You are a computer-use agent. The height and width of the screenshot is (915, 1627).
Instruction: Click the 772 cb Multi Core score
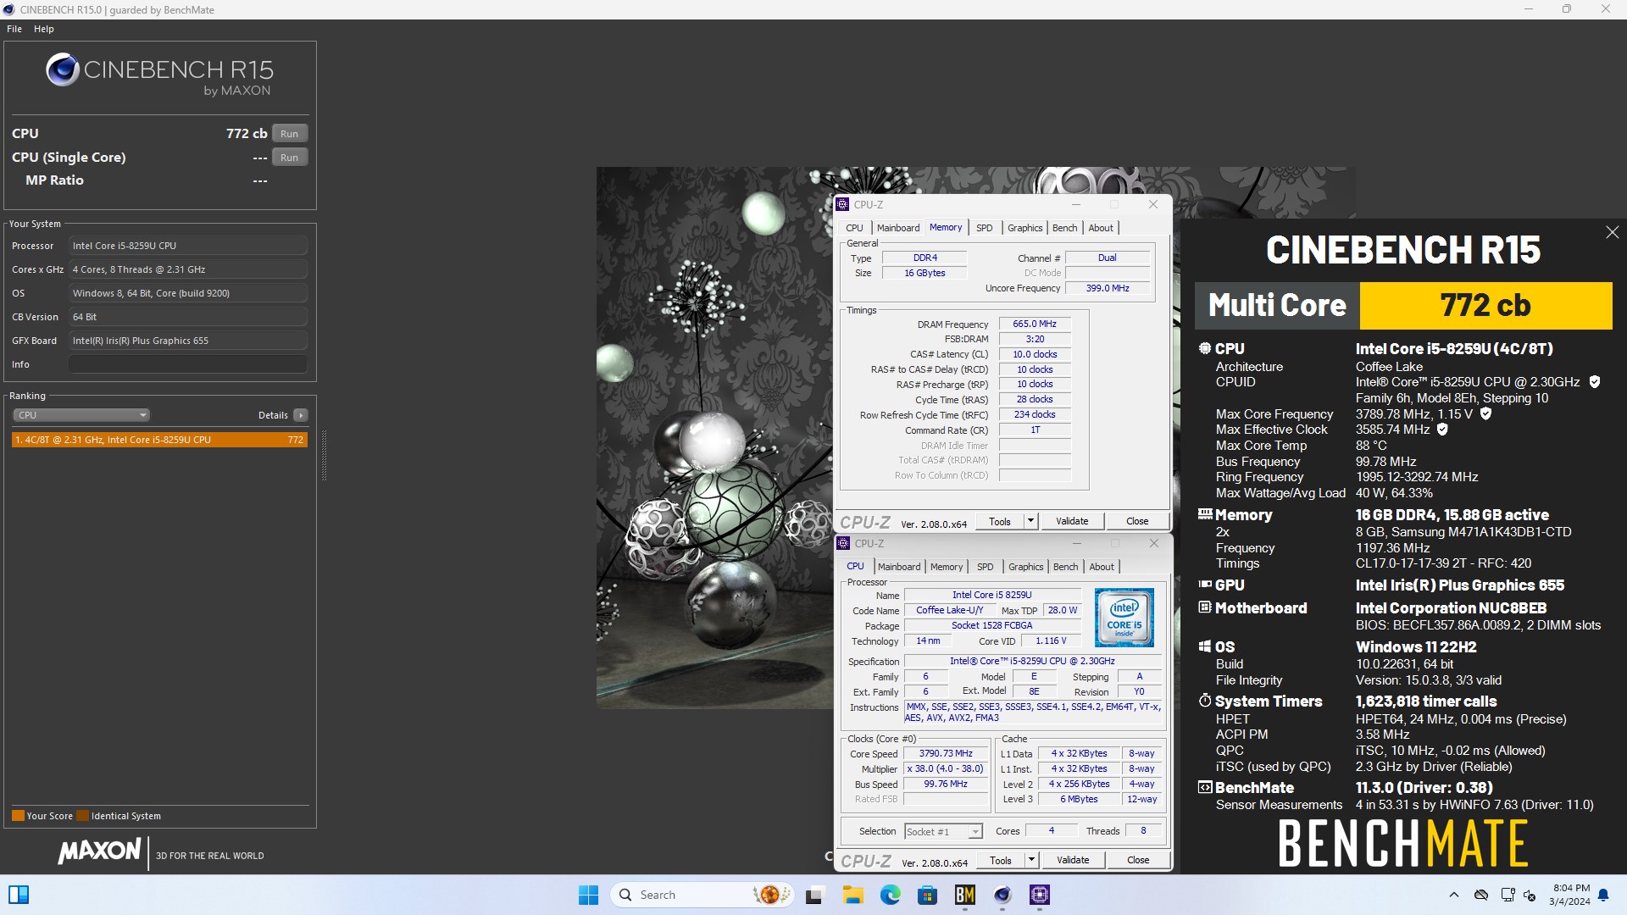pos(1485,306)
